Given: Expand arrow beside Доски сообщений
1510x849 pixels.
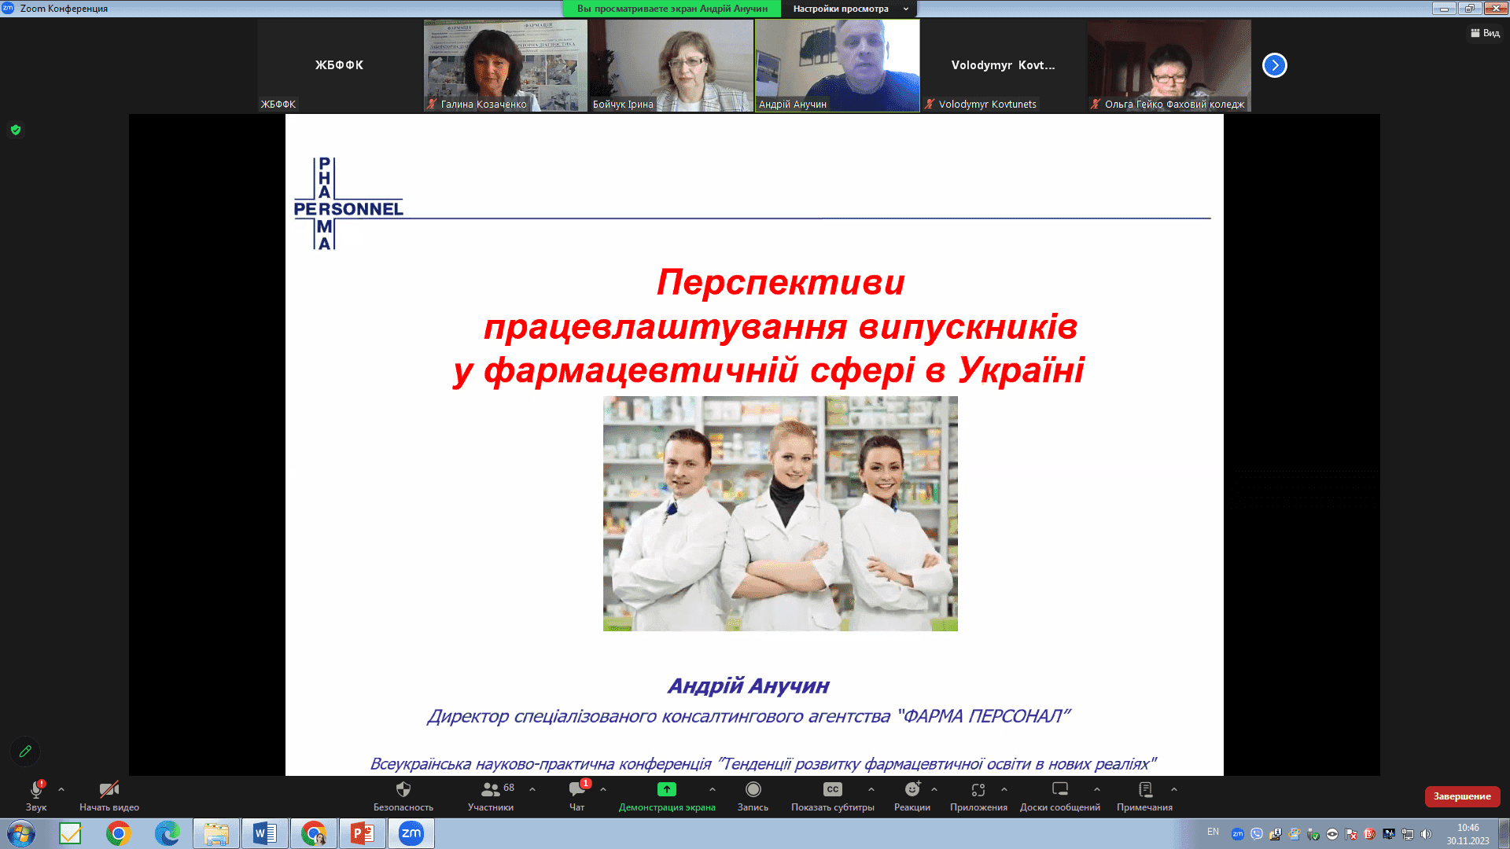Looking at the screenshot, I should click(1097, 789).
